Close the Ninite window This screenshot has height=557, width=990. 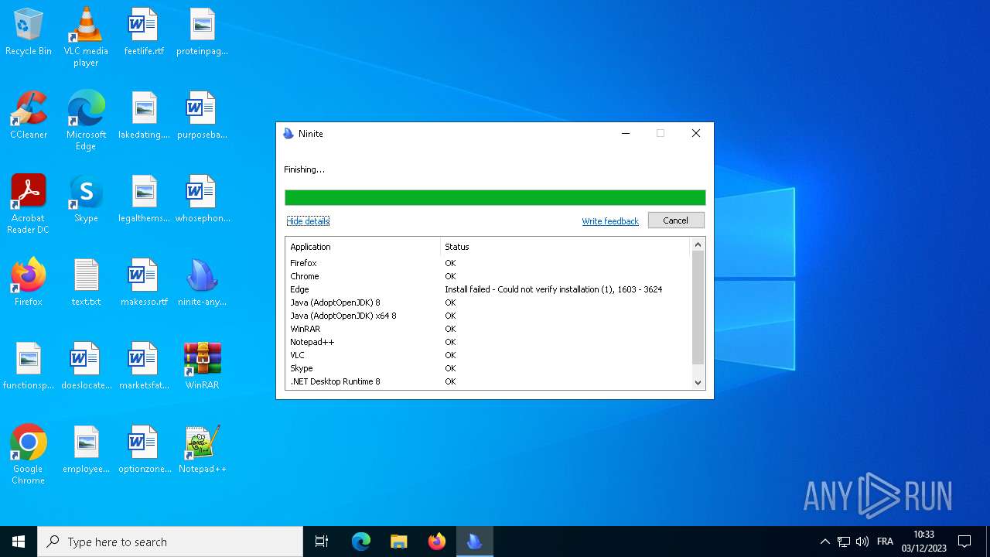[696, 133]
